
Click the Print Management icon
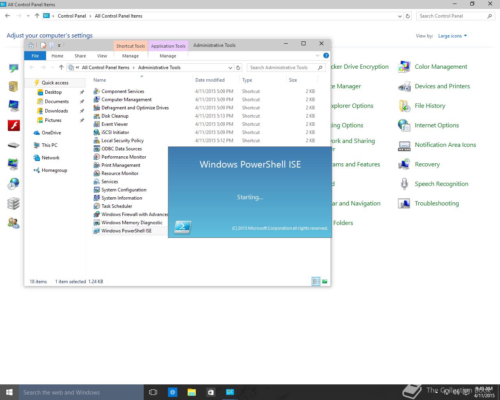coord(96,165)
